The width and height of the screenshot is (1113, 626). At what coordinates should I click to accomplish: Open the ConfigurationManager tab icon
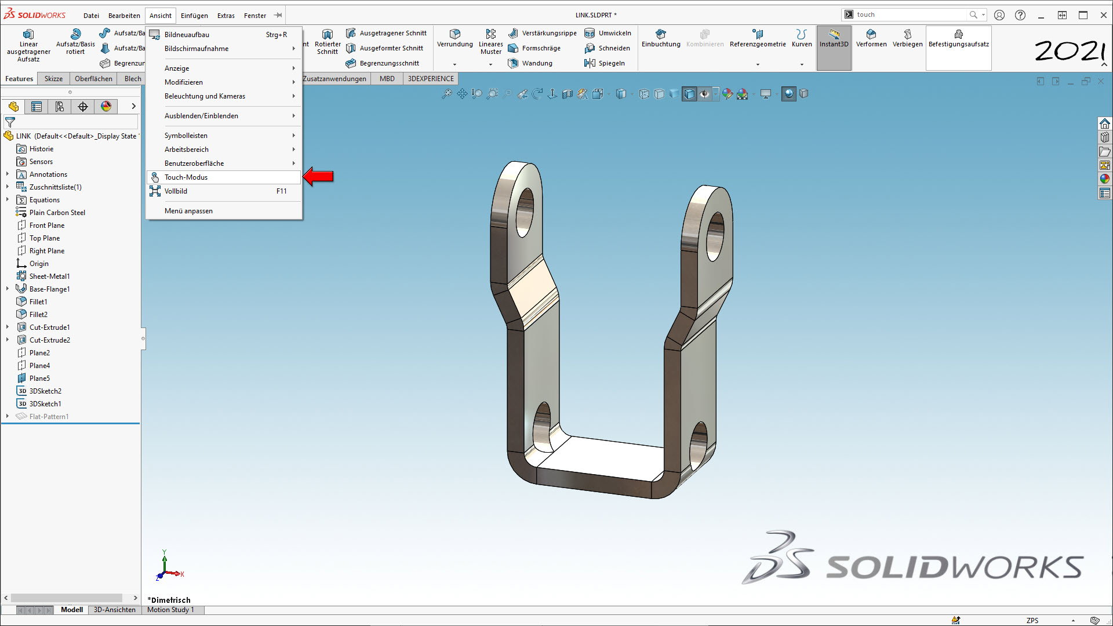(60, 107)
